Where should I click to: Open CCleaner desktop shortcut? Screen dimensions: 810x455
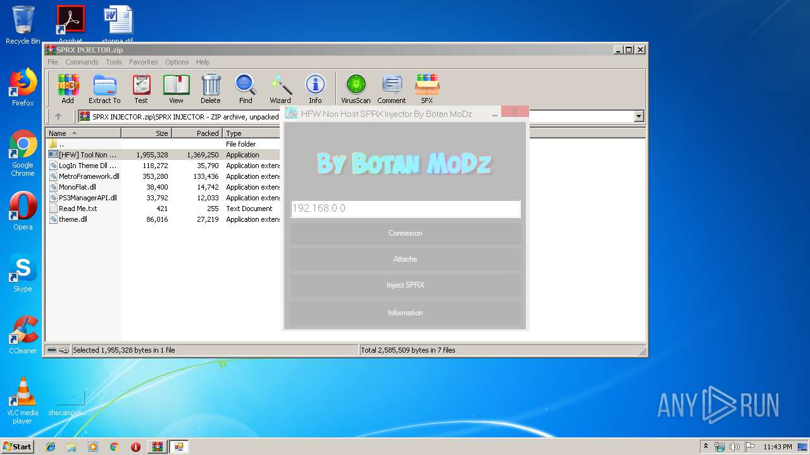(x=23, y=335)
